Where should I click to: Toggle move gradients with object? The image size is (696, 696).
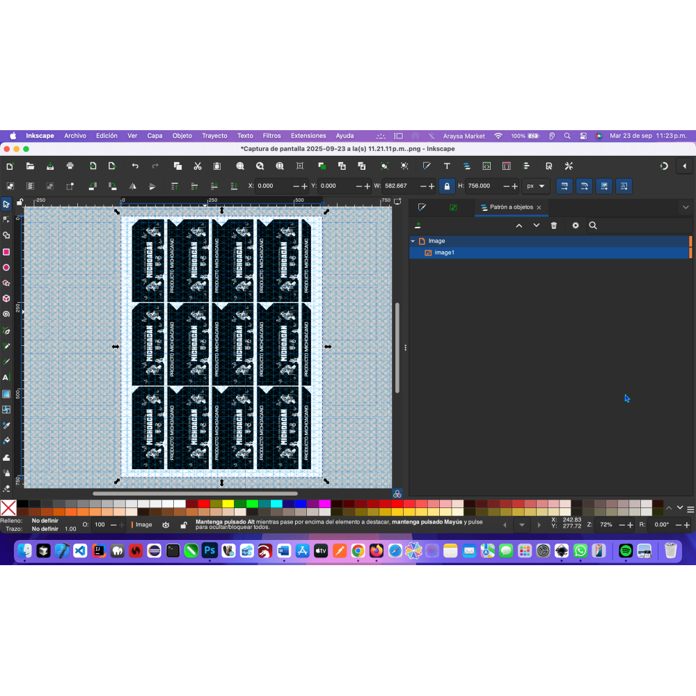click(604, 187)
